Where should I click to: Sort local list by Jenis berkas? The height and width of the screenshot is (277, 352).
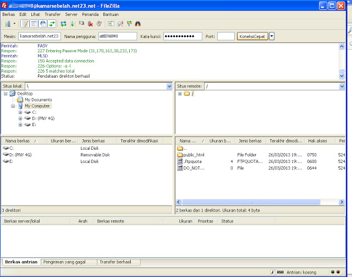[97, 141]
